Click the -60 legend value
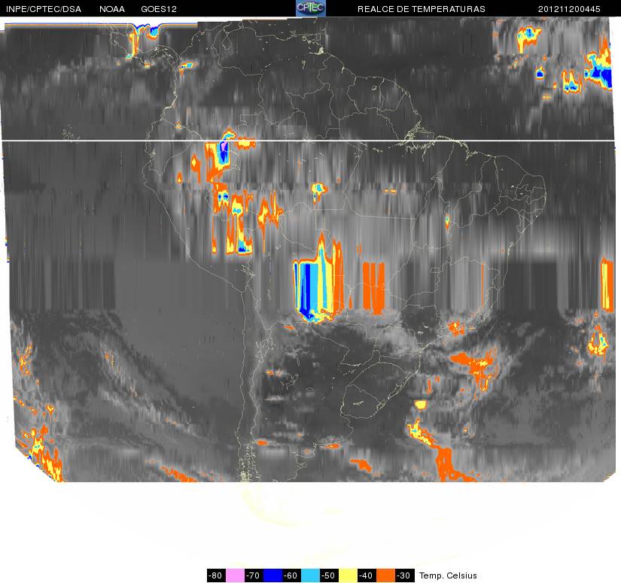The width and height of the screenshot is (621, 583). [291, 575]
